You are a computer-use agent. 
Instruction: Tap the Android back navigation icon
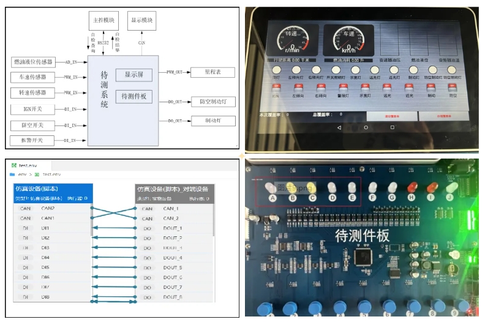tap(339, 127)
